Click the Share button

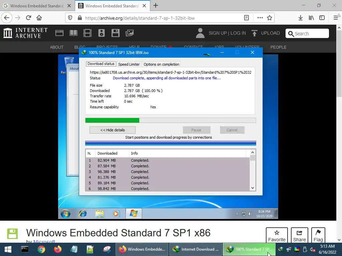coord(300,235)
